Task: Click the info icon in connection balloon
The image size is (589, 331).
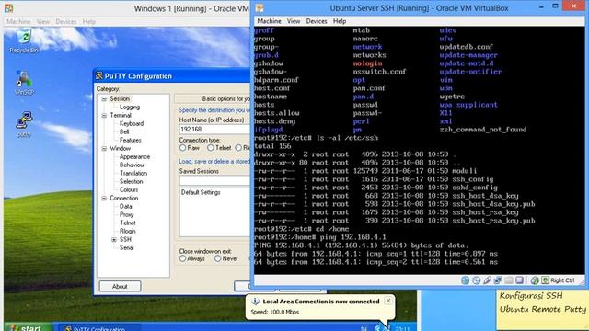Action: 255,302
